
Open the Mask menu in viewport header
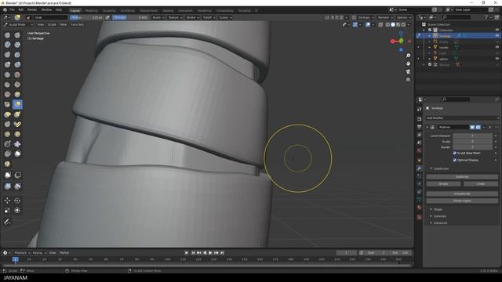tap(64, 24)
